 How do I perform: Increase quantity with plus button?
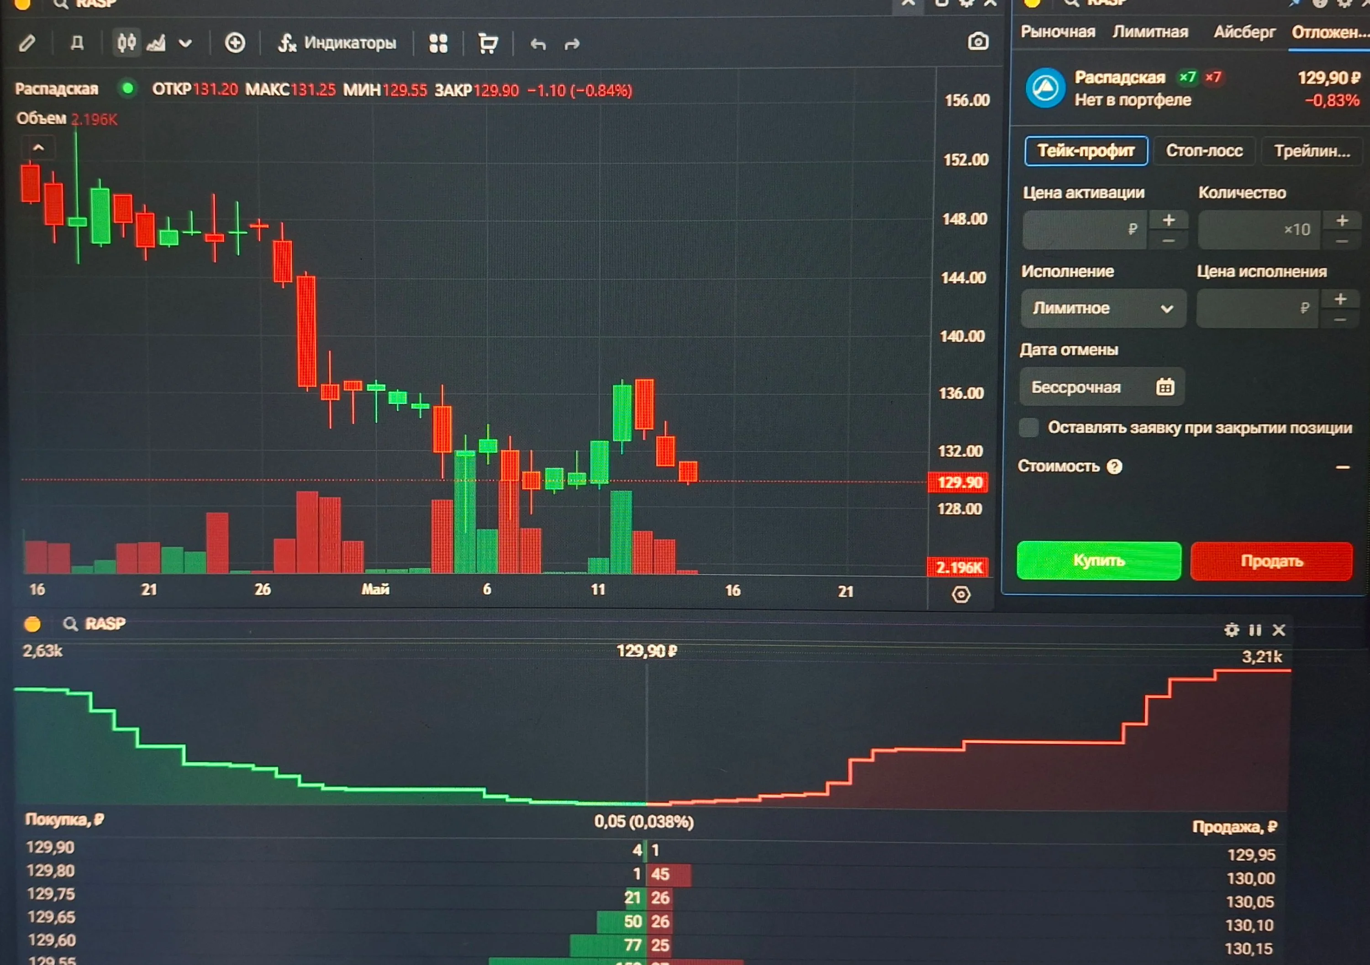point(1342,220)
